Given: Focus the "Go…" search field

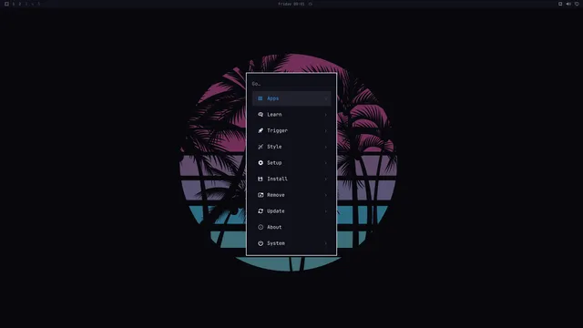Looking at the screenshot, I should tap(291, 84).
